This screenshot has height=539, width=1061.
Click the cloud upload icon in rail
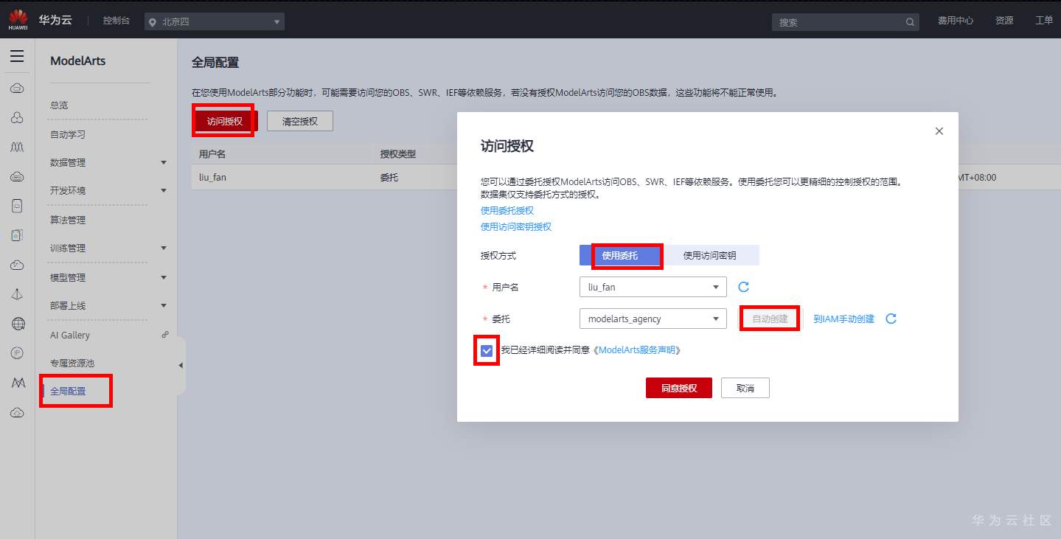click(17, 412)
